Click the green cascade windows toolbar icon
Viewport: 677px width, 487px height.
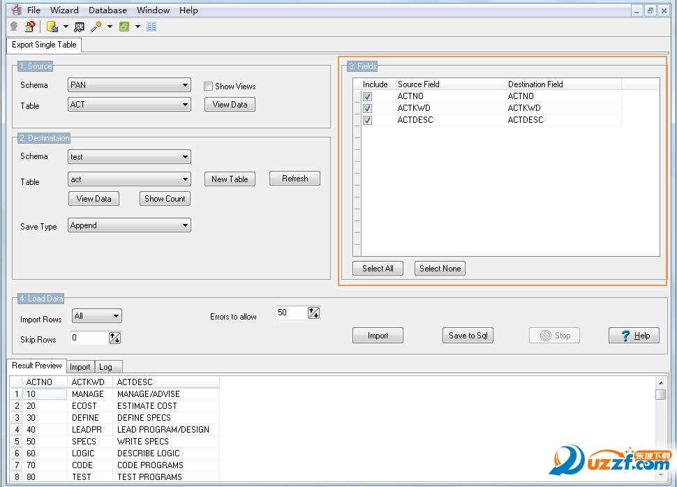coord(124,27)
